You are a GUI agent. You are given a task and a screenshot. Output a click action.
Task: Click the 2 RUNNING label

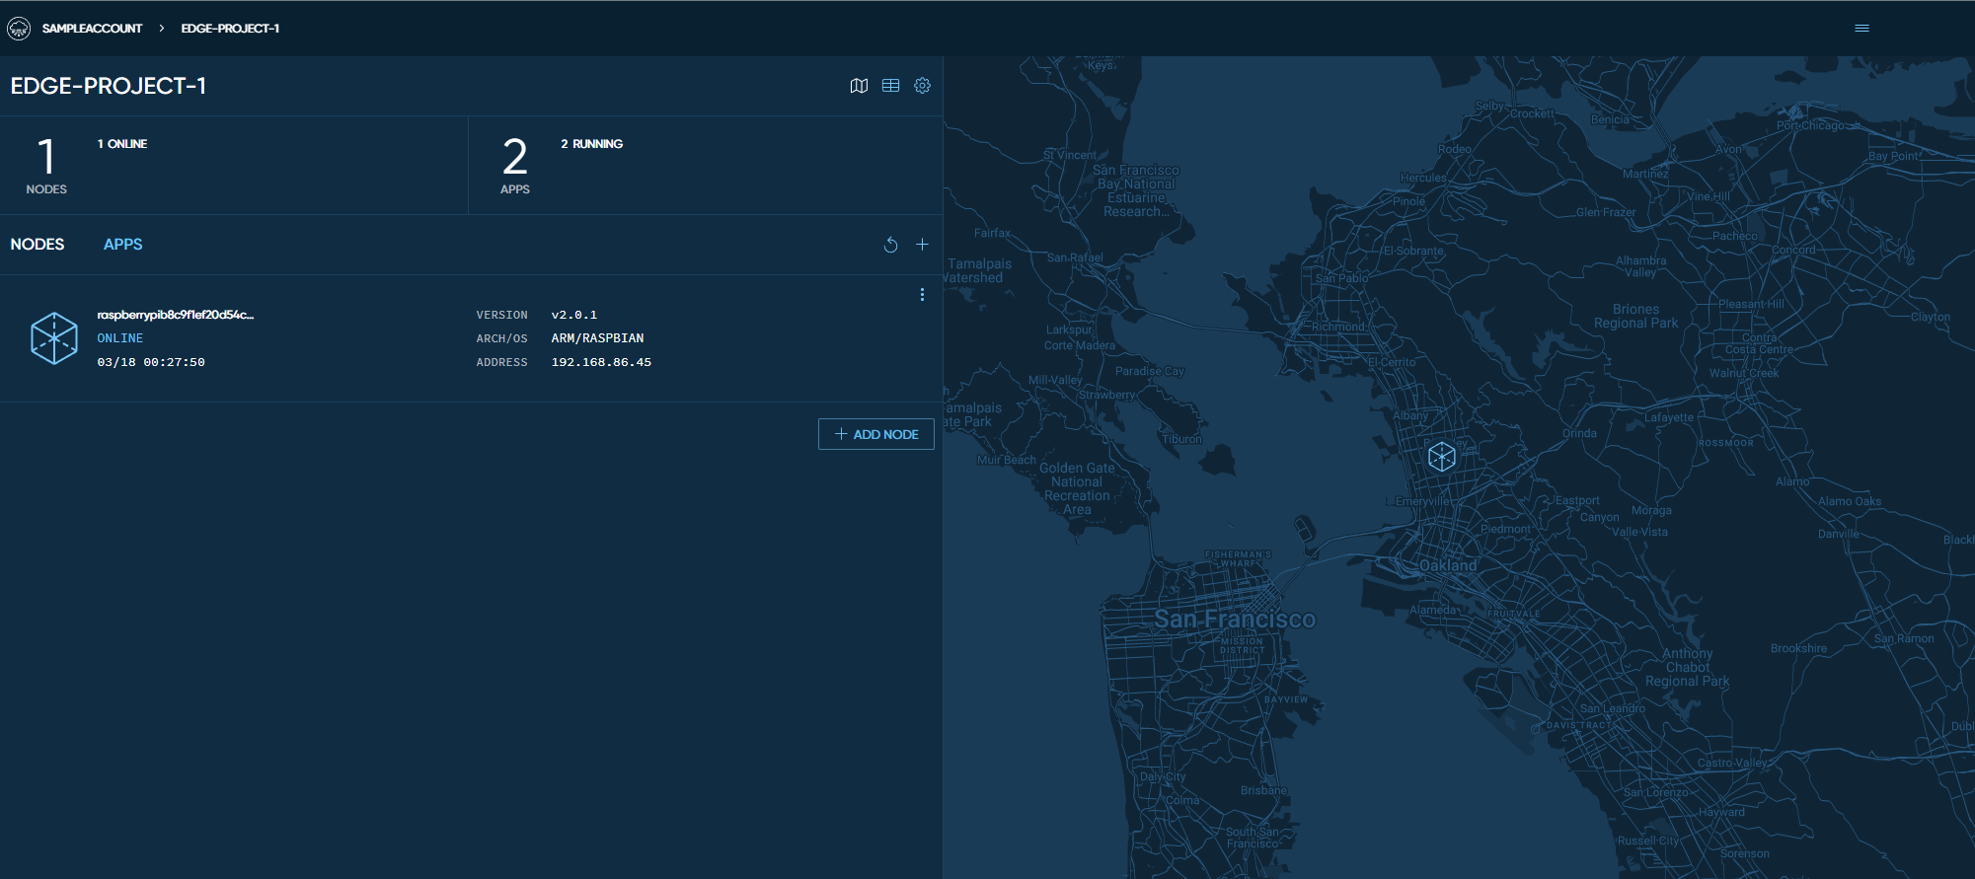(x=591, y=144)
